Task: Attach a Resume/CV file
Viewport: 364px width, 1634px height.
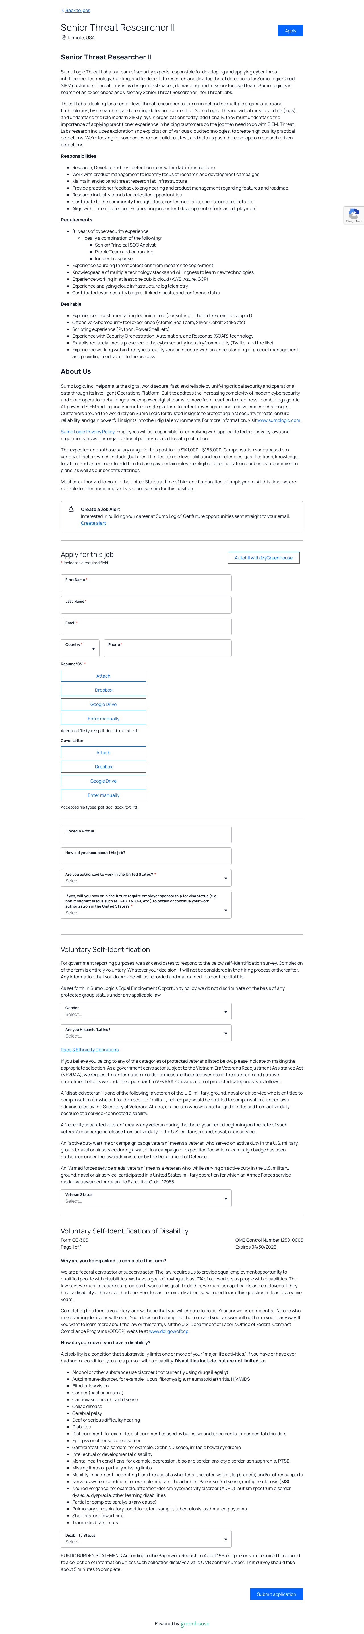Action: coord(103,676)
